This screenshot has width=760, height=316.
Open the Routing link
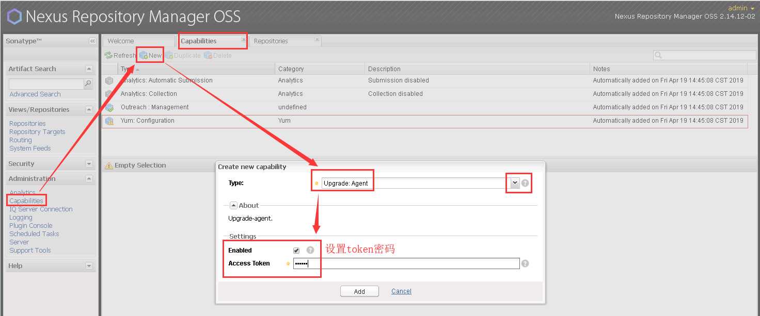tap(21, 140)
